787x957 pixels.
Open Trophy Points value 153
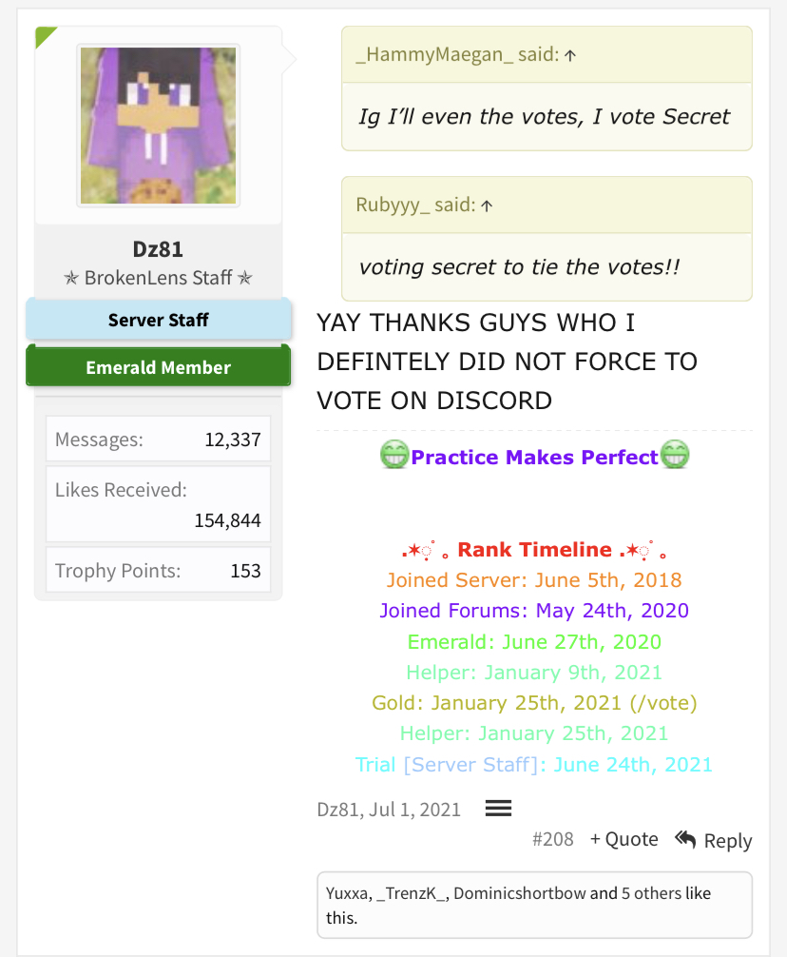[x=245, y=571]
